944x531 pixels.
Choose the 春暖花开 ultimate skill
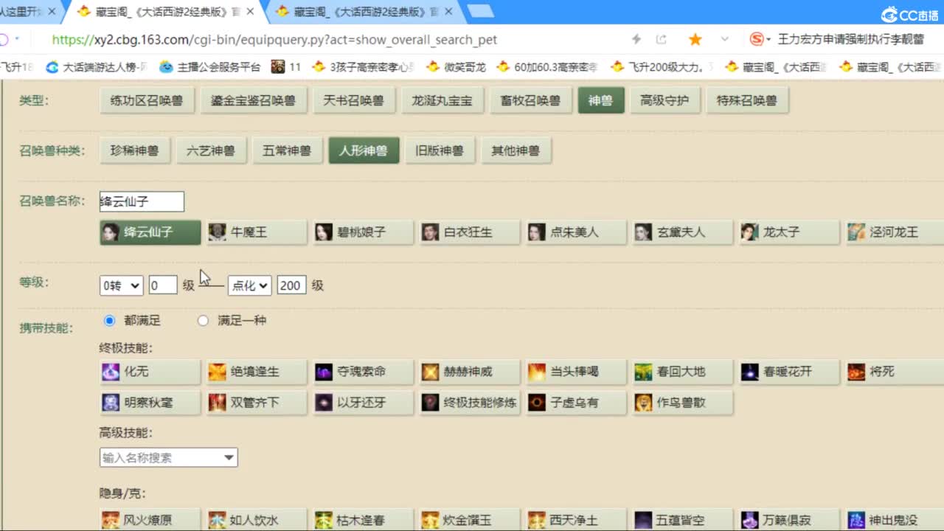[x=788, y=372]
